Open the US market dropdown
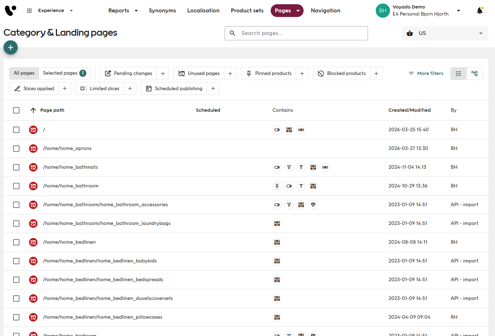This screenshot has width=495, height=336. pyautogui.click(x=445, y=33)
